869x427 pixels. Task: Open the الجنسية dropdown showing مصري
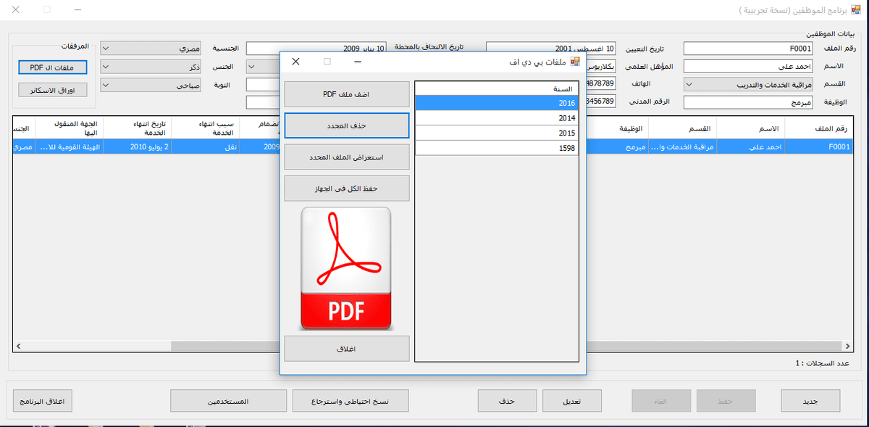151,49
